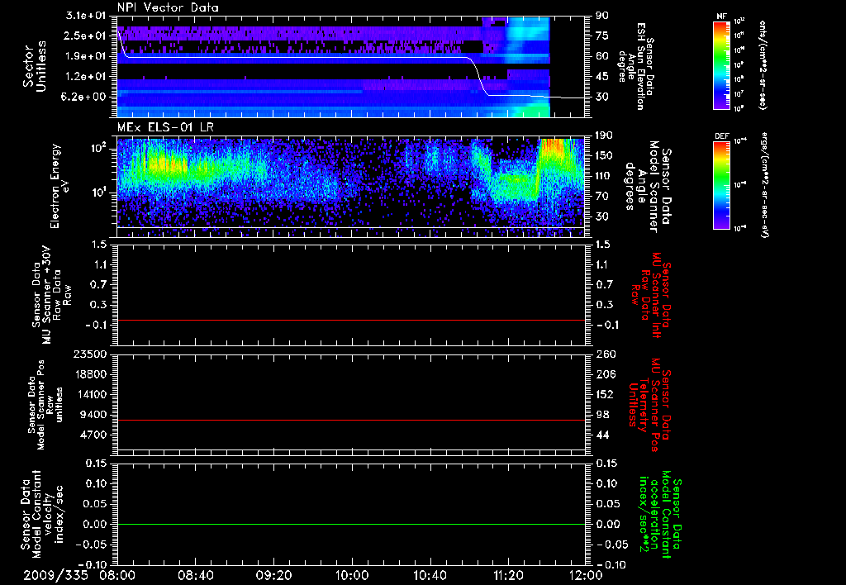846x585 pixels.
Task: Click the '12:00' time tick label
Action: pos(585,575)
